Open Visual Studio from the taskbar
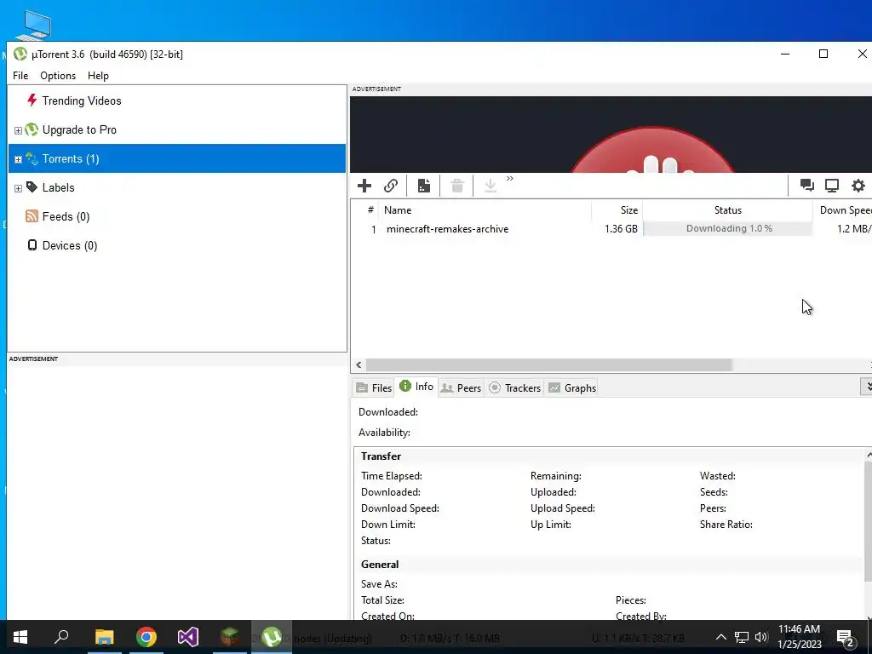Screen dimensions: 872x654 pos(188,637)
